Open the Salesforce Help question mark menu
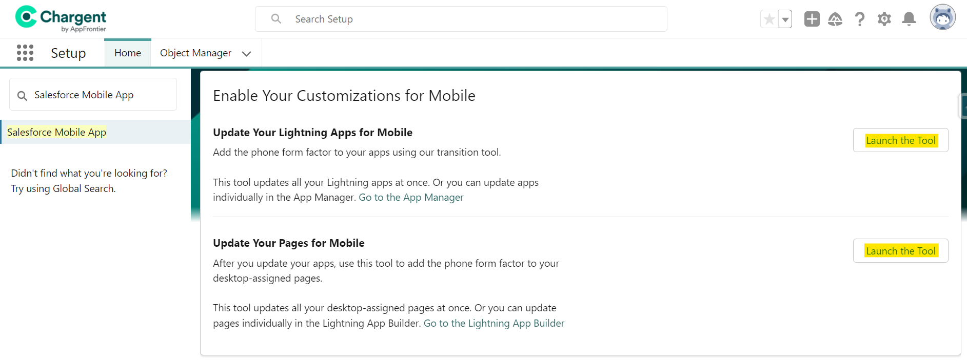 coord(860,18)
